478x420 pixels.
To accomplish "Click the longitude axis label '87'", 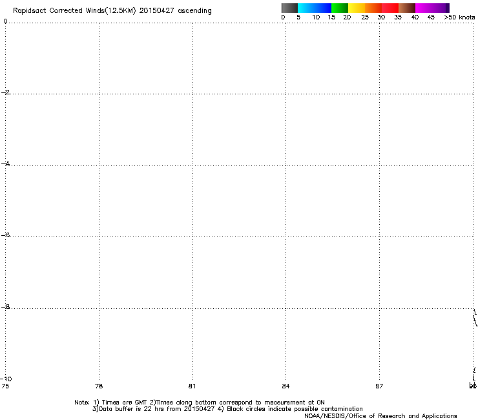I will coord(379,386).
